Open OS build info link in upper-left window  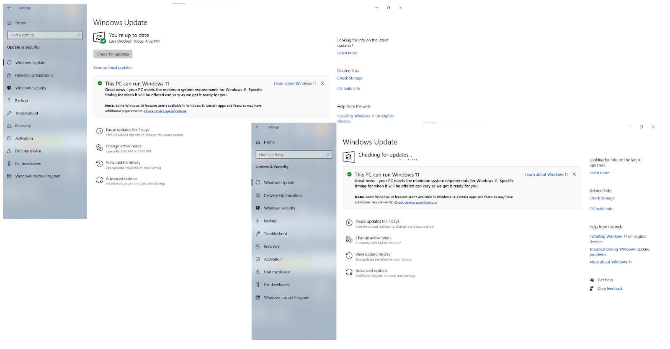click(349, 89)
